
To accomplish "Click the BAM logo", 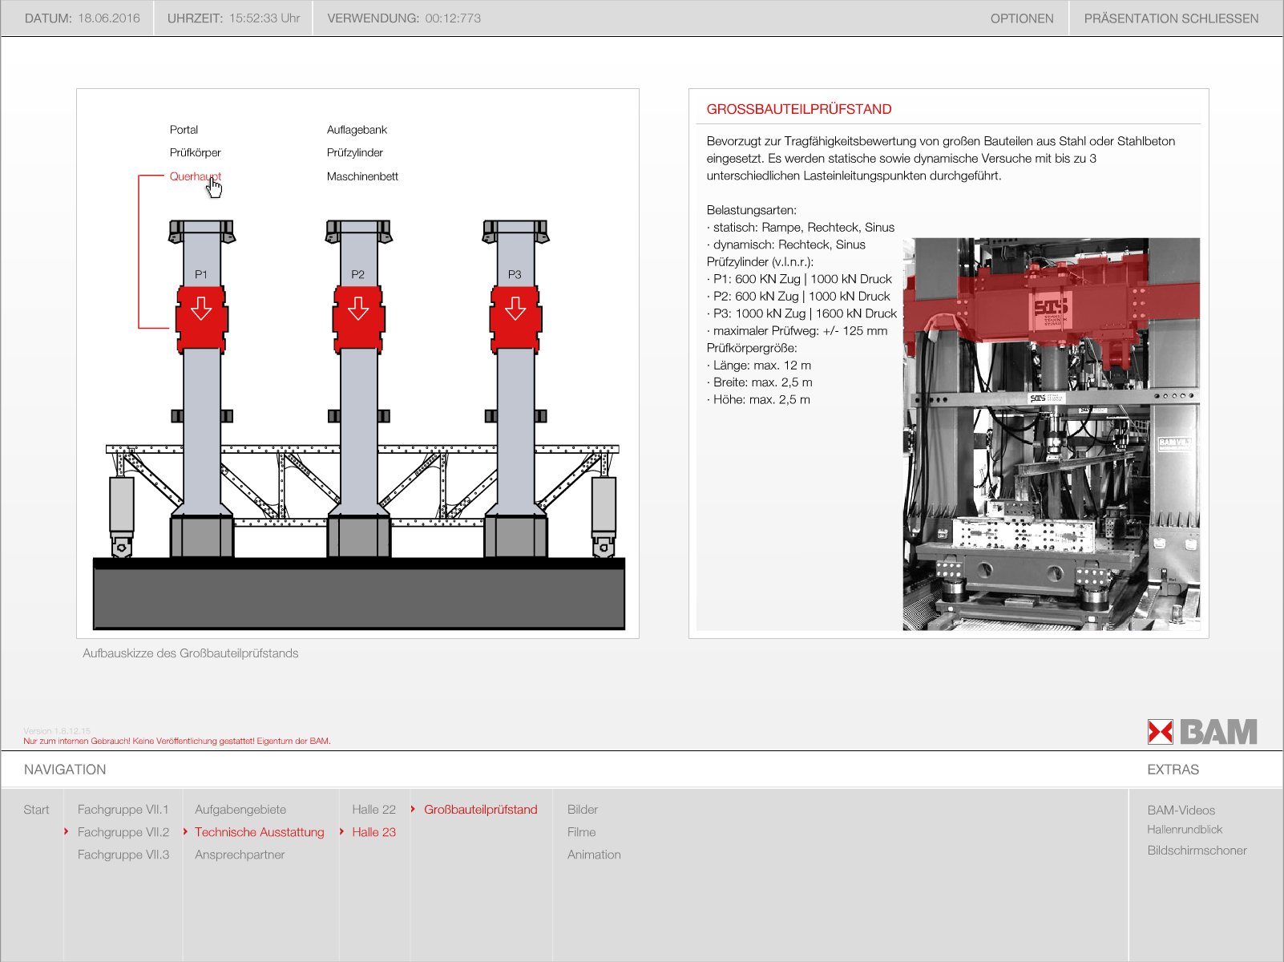I will (x=1201, y=732).
